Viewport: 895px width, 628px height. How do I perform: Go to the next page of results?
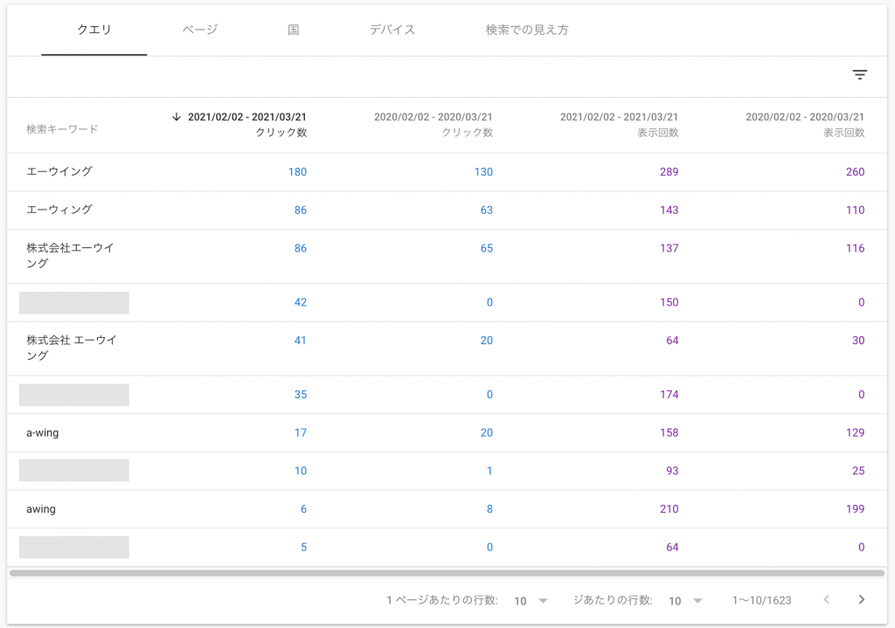(x=862, y=600)
